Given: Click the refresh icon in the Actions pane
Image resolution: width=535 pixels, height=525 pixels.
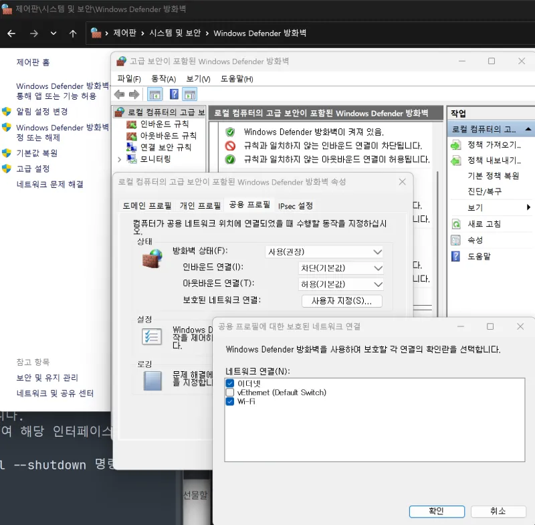Looking at the screenshot, I should click(x=456, y=224).
